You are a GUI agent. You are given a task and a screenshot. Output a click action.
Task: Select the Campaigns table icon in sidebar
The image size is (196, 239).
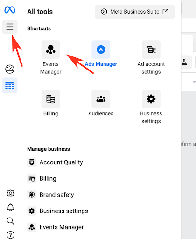click(x=10, y=85)
